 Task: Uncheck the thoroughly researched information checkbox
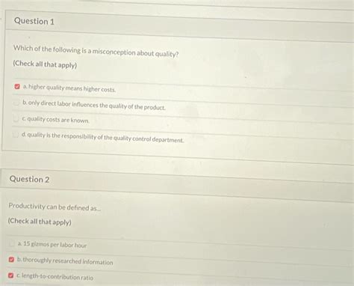11,260
